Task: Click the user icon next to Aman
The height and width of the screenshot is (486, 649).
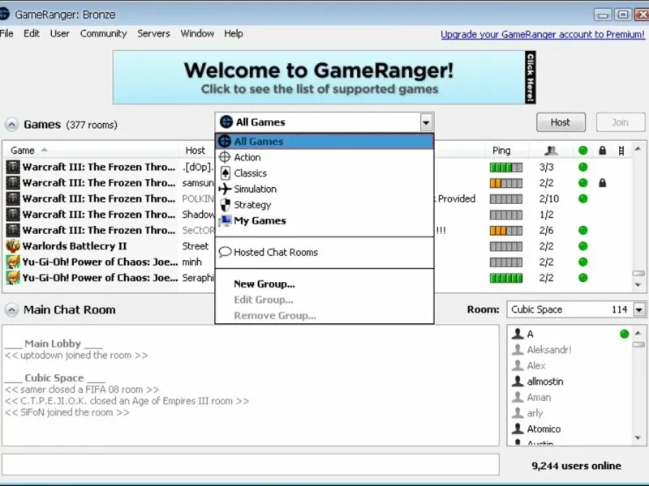Action: tap(518, 397)
